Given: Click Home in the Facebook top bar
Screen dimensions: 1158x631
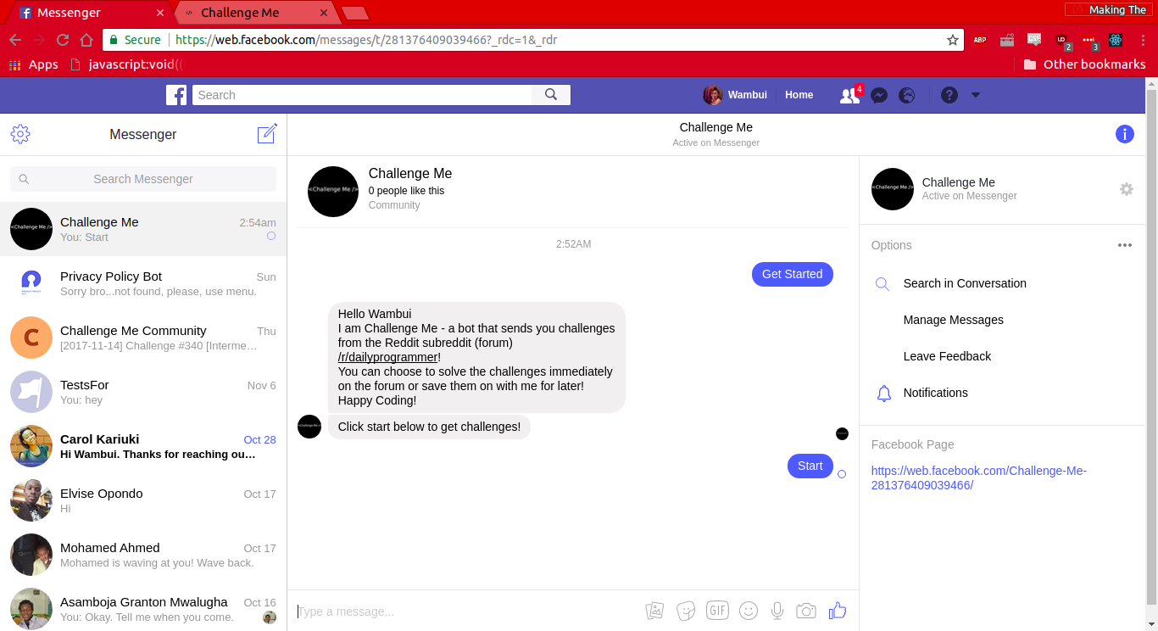Looking at the screenshot, I should click(x=799, y=95).
